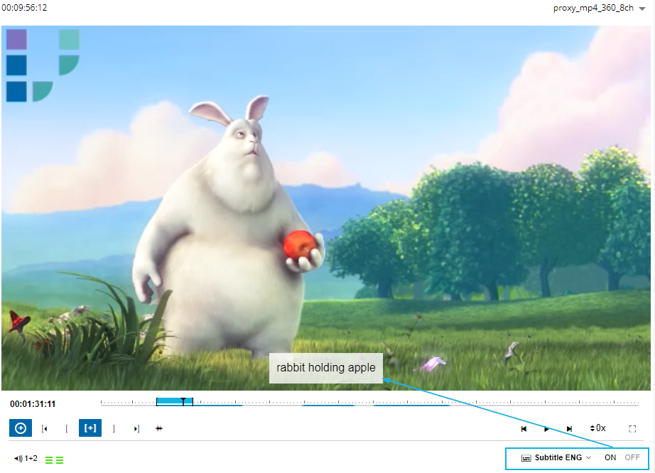
Task: Click the blue add marker plus-circle button
Action: 21,428
